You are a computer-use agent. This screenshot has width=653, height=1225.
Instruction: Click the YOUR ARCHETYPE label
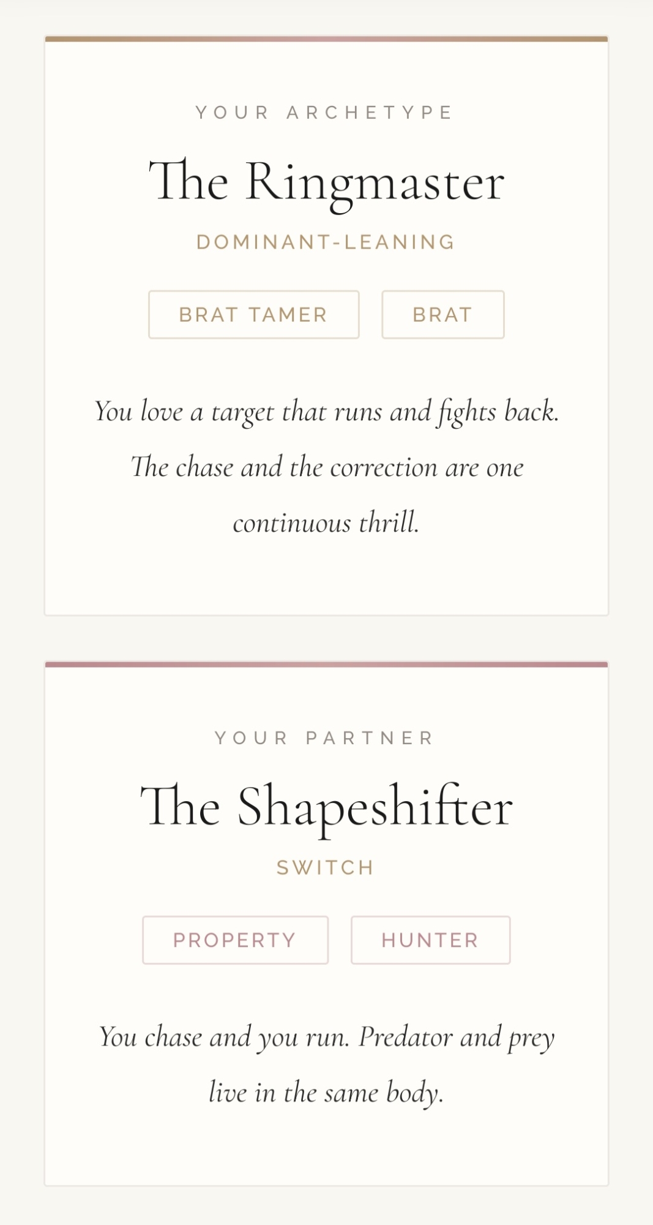coord(324,113)
